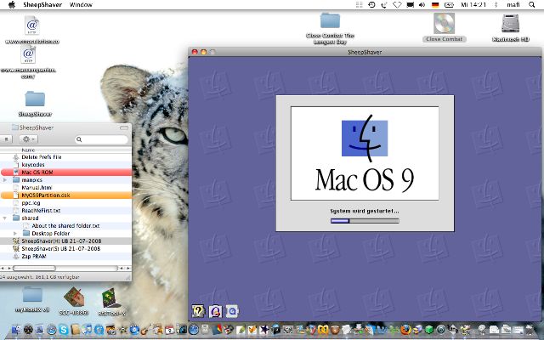Screen dimensions: 544x340
Task: Collapse the shared folder
Action: (x=5, y=218)
